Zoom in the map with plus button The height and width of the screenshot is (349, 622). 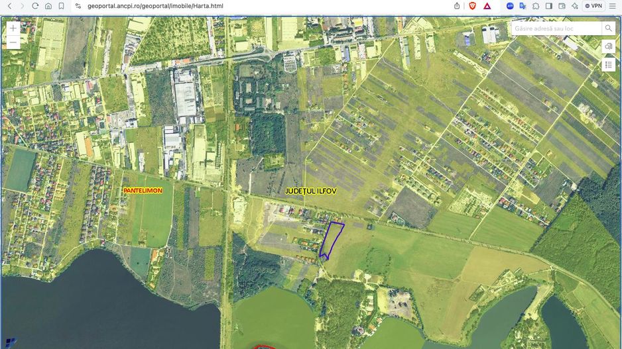click(x=13, y=28)
